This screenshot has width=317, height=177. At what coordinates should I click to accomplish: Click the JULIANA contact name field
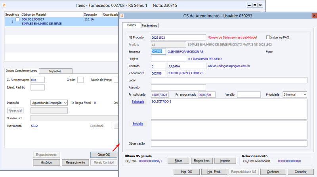[187, 66]
